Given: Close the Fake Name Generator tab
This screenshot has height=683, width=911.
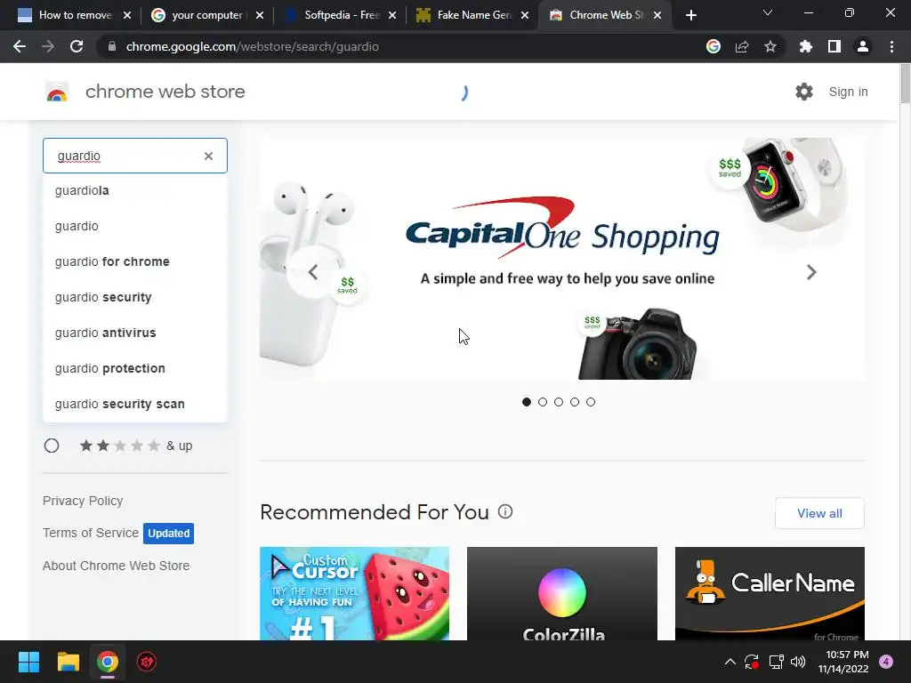Looking at the screenshot, I should 525,15.
